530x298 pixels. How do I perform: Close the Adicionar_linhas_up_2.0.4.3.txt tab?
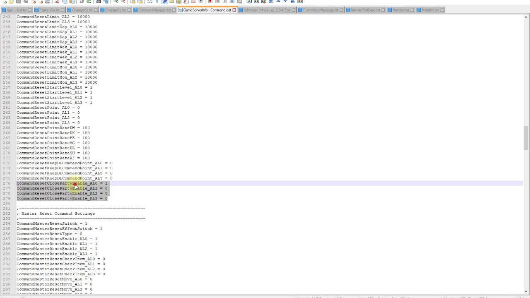tap(294, 10)
